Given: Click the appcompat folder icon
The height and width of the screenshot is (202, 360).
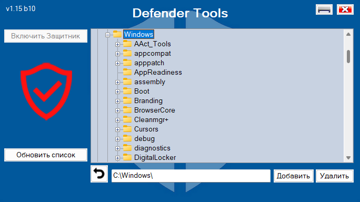Looking at the screenshot, I should tap(127, 53).
